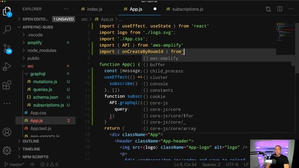299x168 pixels.
Task: Expand the Open Editors section
Action: coord(36,19)
